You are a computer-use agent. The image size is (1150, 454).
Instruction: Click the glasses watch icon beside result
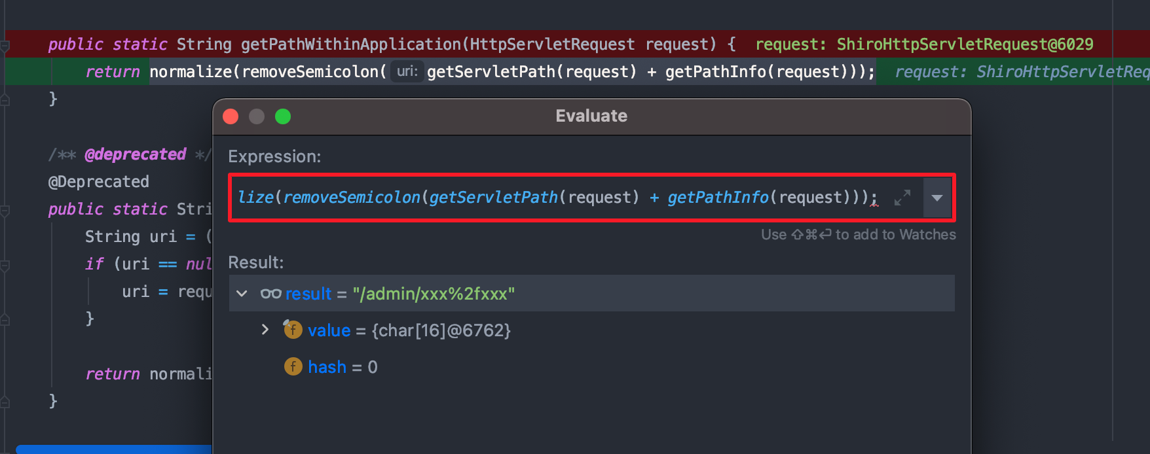(270, 294)
